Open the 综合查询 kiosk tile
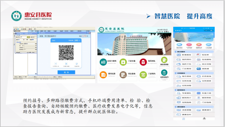The height and width of the screenshot is (127, 225). tap(128, 75)
